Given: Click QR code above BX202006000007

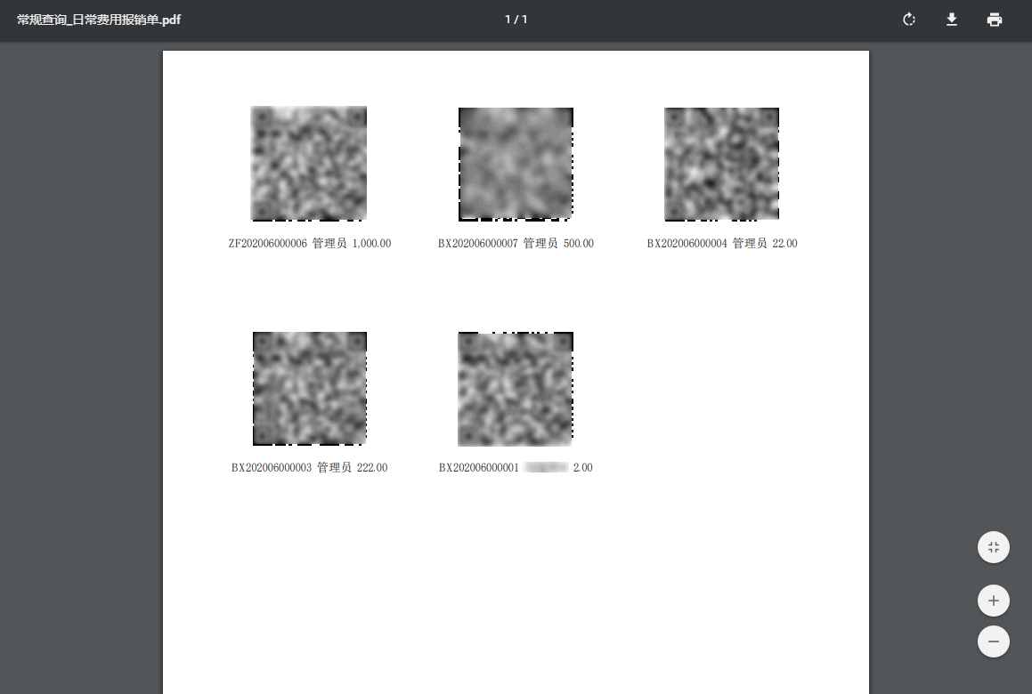Looking at the screenshot, I should (516, 164).
